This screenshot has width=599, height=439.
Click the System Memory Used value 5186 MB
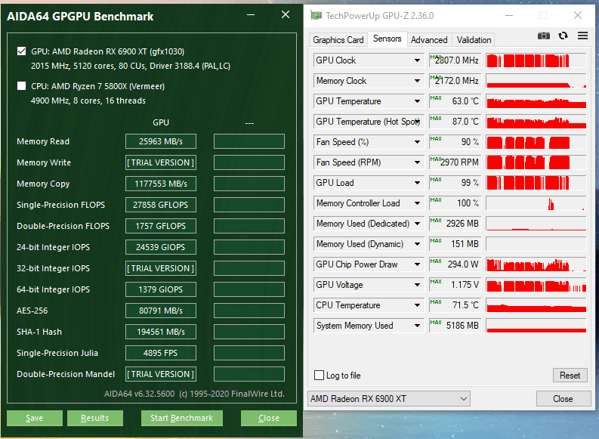tap(455, 326)
